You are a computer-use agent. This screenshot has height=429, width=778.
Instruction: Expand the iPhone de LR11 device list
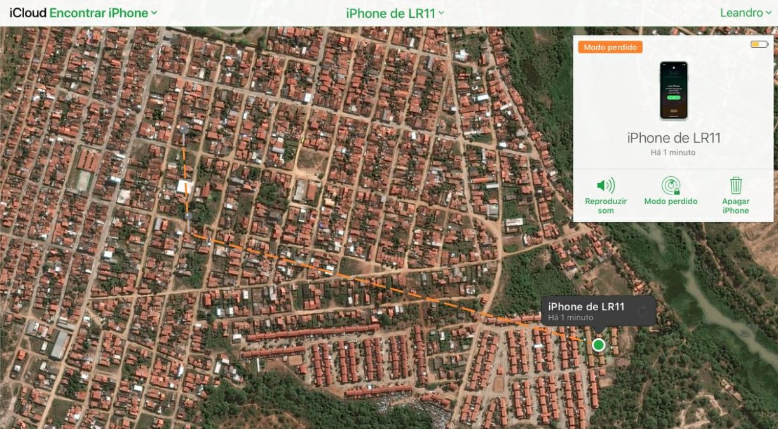[x=395, y=13]
